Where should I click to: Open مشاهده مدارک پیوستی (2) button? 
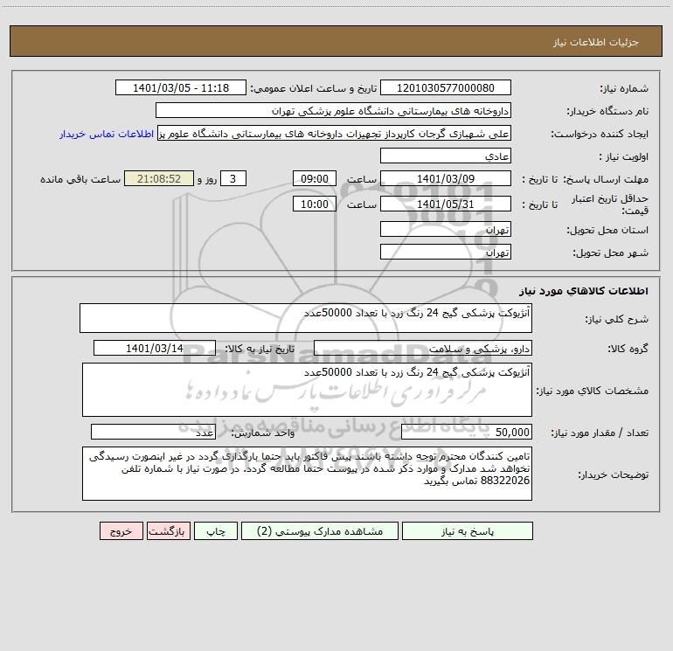coord(320,531)
